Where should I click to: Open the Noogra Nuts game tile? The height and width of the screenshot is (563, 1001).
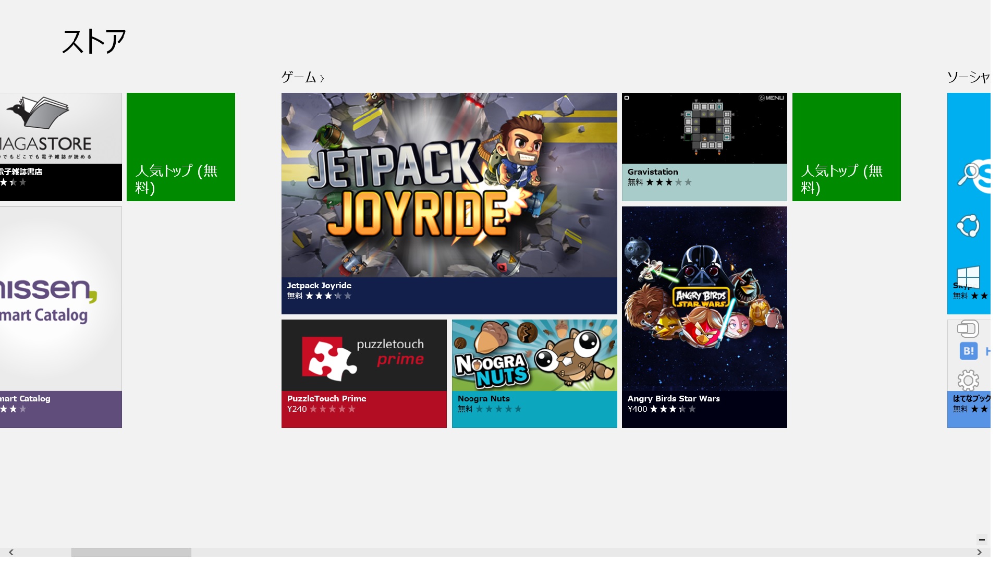(x=534, y=373)
